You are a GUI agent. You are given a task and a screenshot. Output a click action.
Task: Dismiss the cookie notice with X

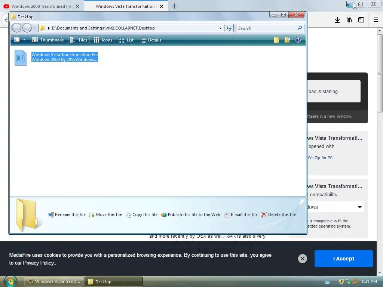point(302,259)
